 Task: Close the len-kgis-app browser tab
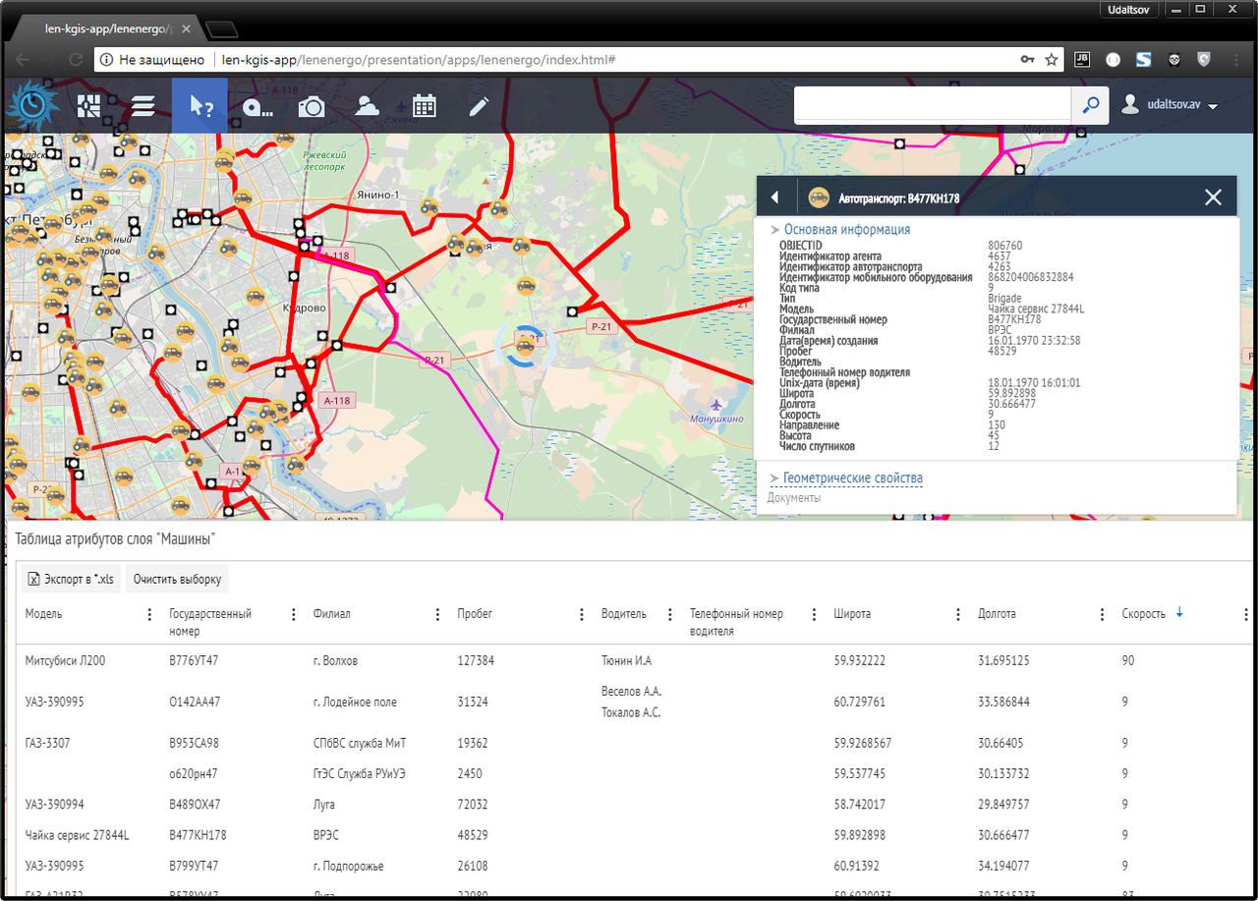pos(186,29)
